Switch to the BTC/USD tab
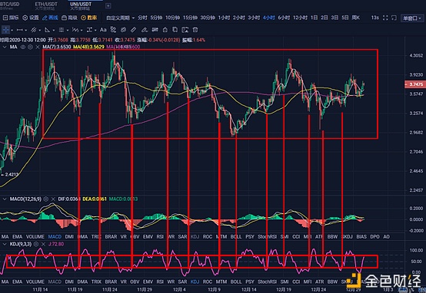The width and height of the screenshot is (426, 293). (10, 5)
